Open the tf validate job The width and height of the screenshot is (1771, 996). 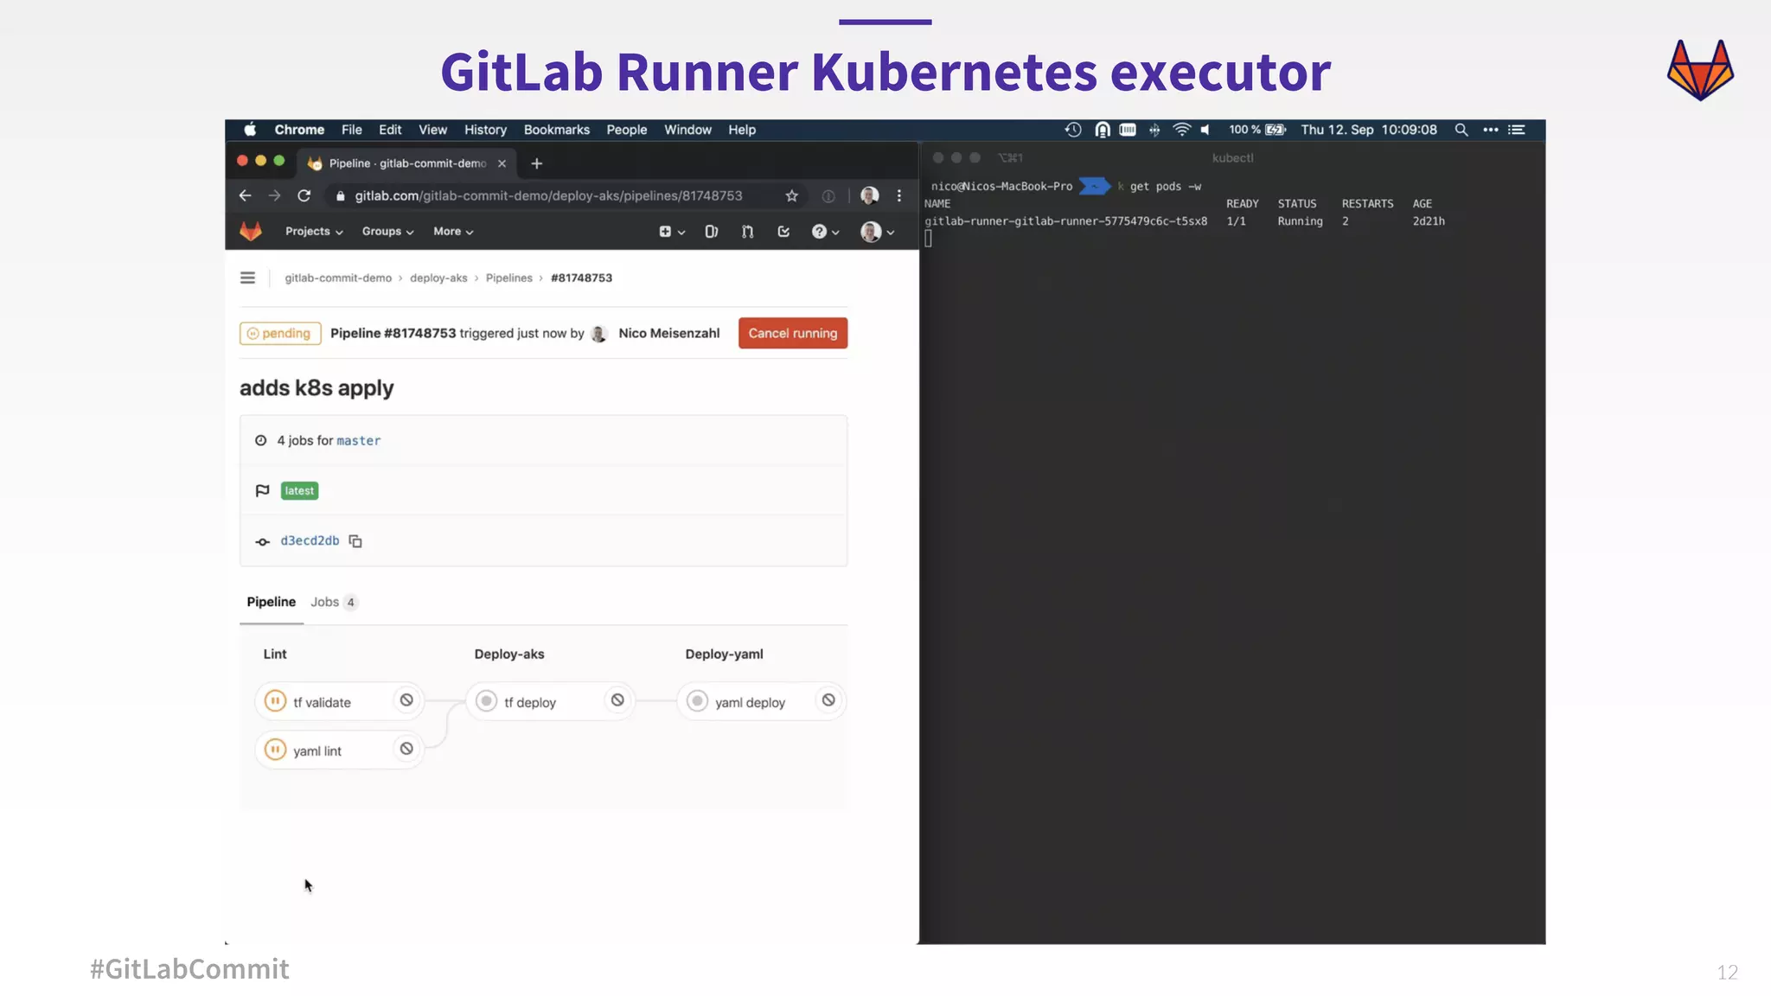pyautogui.click(x=322, y=703)
